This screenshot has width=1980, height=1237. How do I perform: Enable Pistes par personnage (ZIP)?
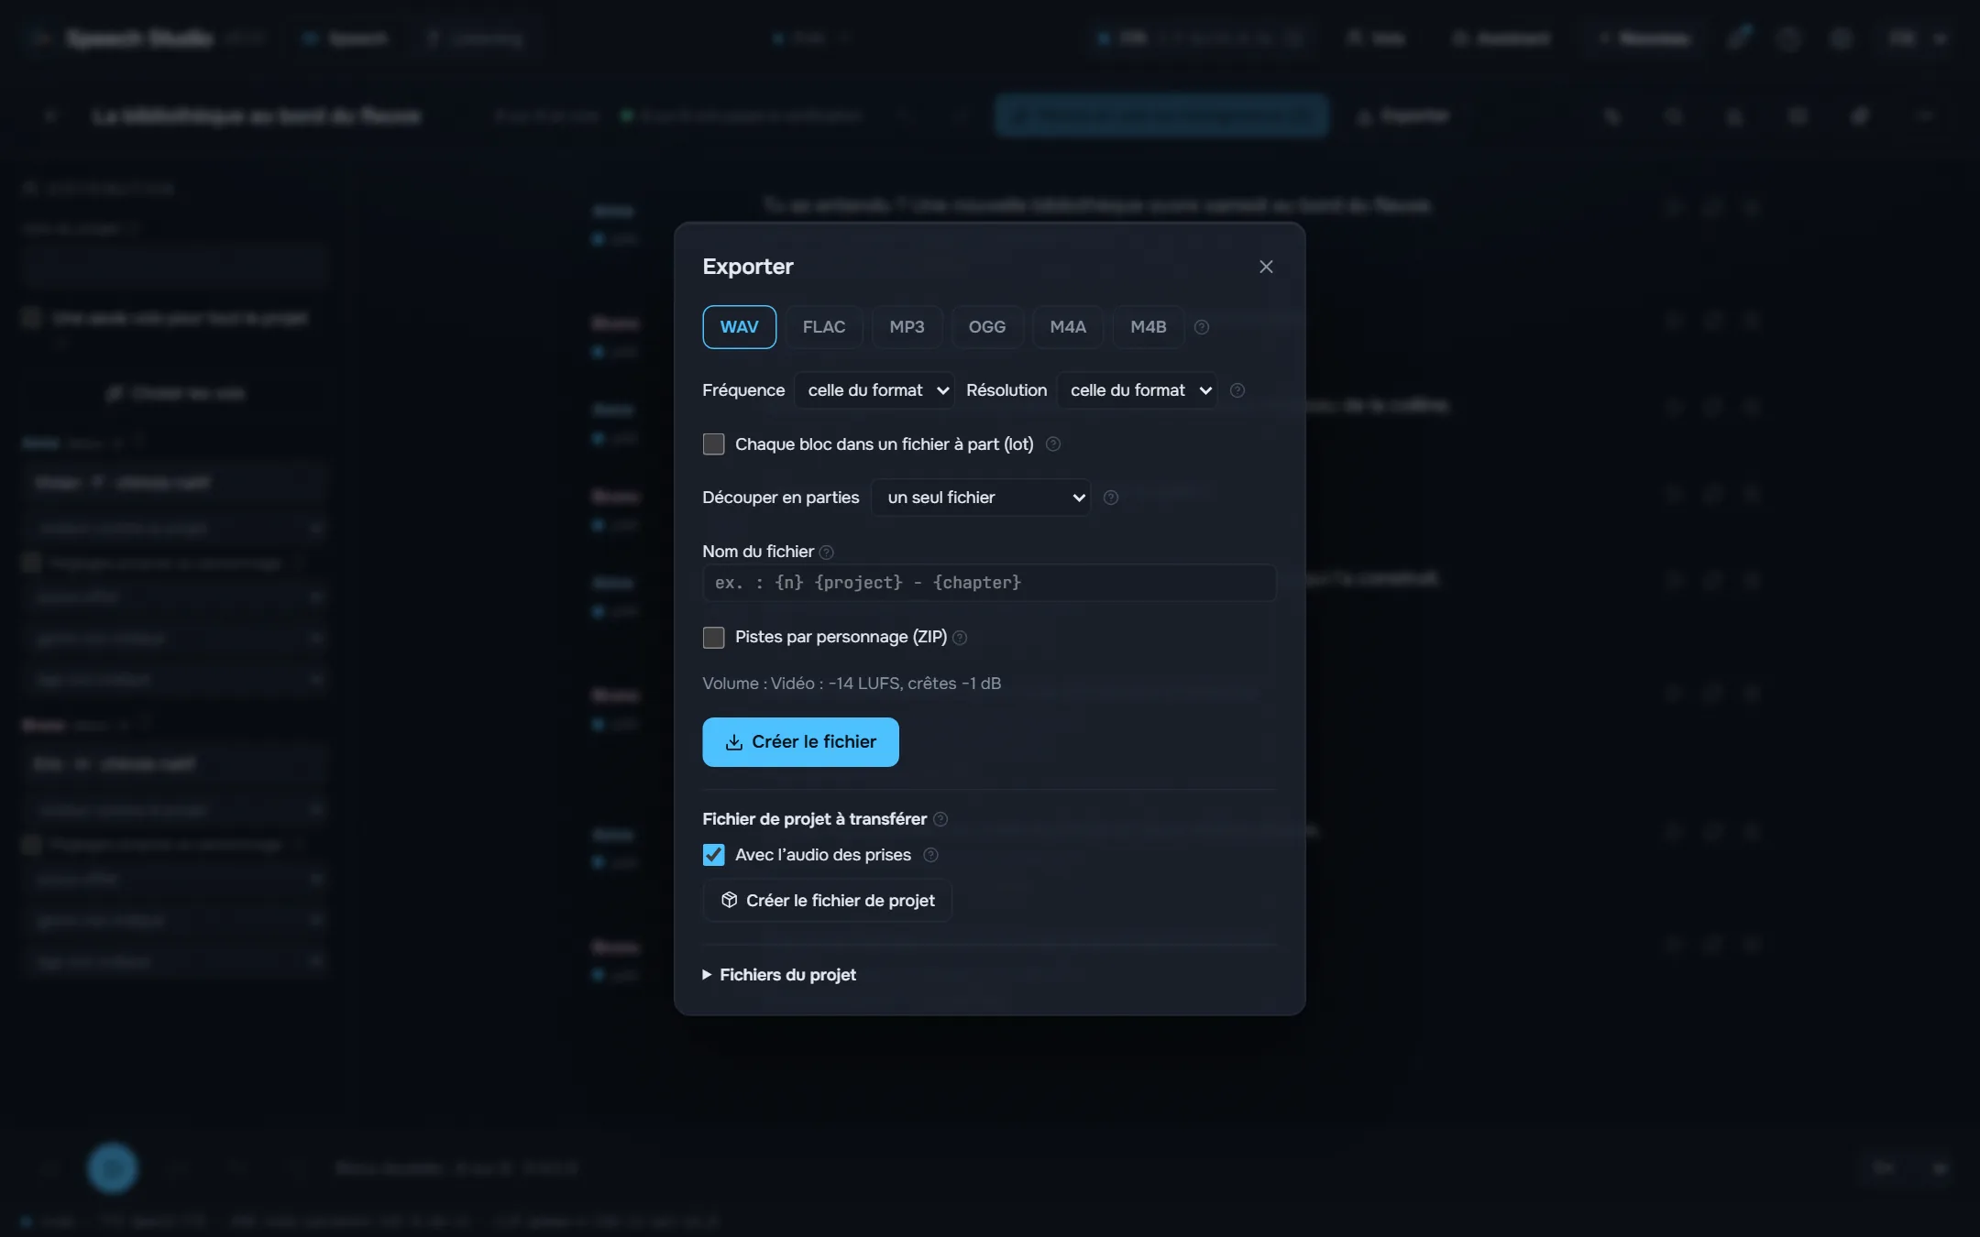pyautogui.click(x=713, y=638)
